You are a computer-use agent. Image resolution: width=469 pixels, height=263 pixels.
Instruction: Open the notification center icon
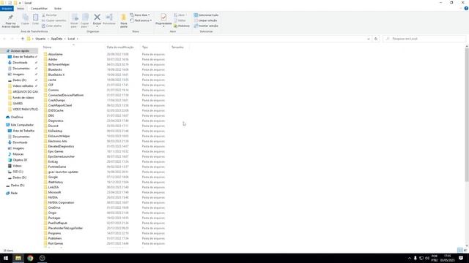click(461, 258)
